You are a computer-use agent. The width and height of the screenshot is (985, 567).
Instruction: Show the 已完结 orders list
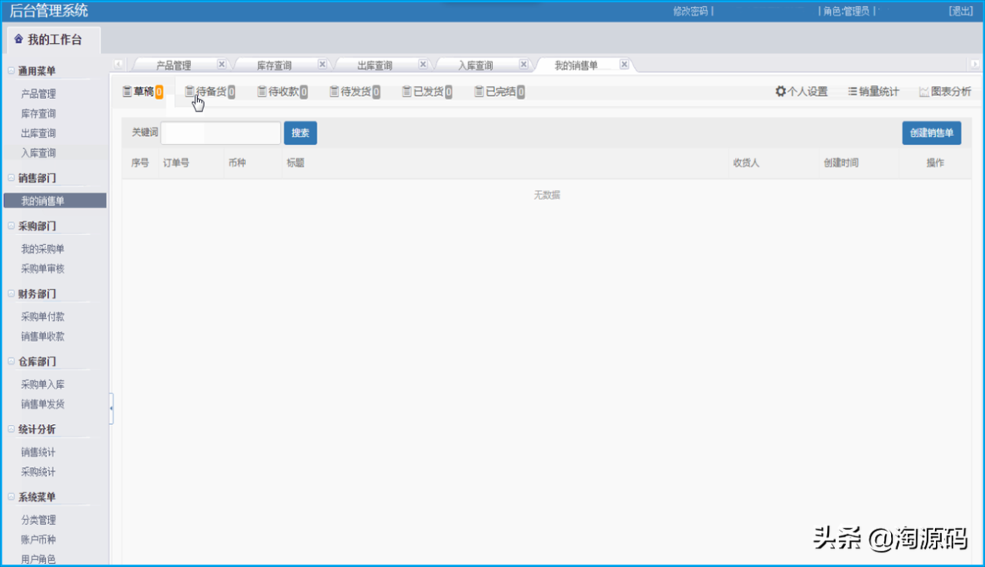pos(499,91)
